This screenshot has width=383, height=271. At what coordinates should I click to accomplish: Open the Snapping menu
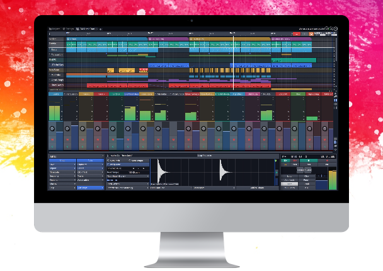coord(62,176)
